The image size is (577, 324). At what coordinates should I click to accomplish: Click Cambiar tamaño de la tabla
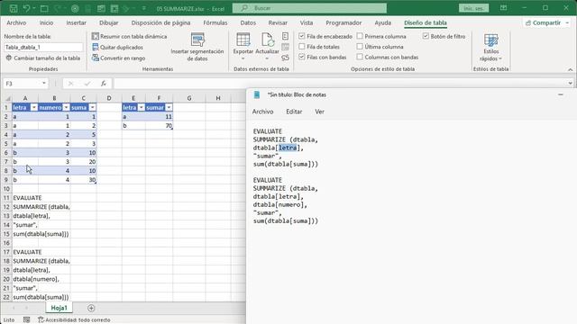pyautogui.click(x=43, y=58)
